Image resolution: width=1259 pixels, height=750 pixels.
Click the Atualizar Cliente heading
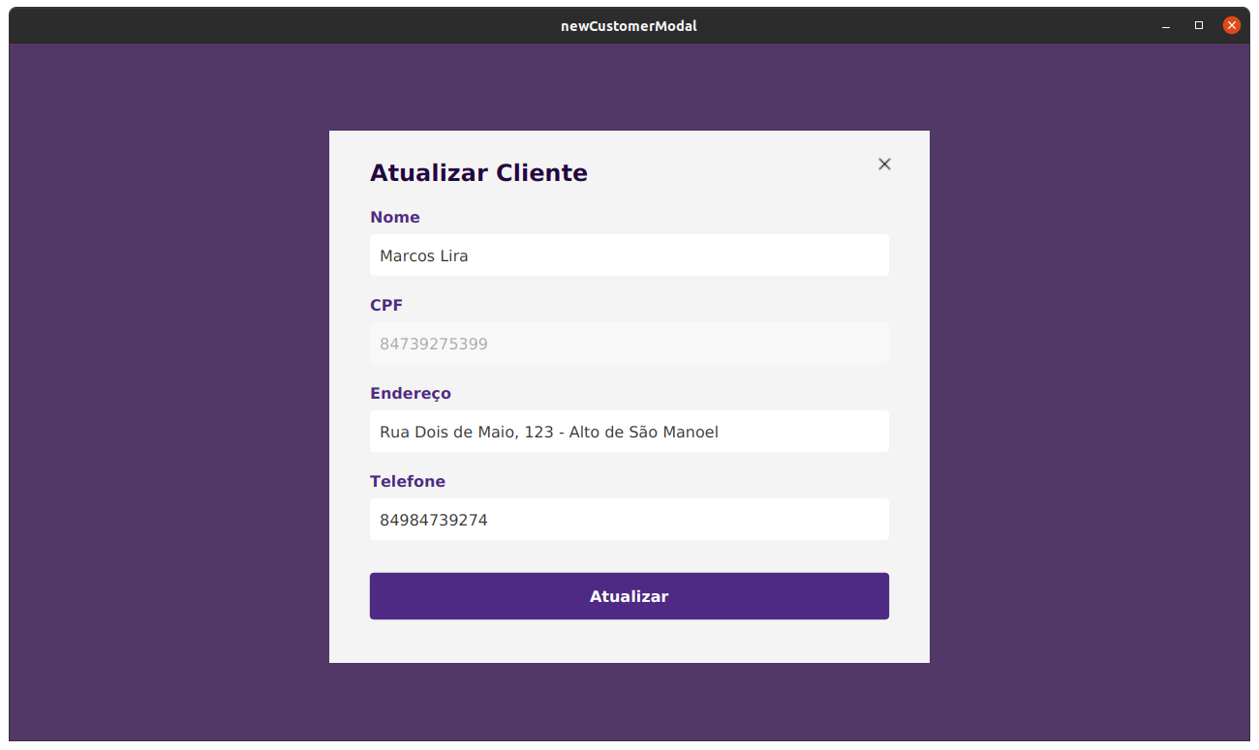[x=478, y=173]
